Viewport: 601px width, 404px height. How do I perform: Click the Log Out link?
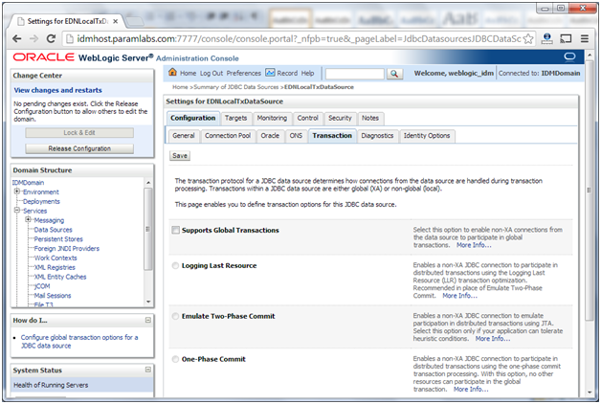[211, 73]
